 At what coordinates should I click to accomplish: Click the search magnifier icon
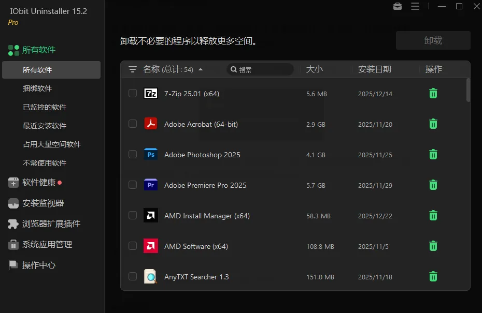click(x=234, y=69)
